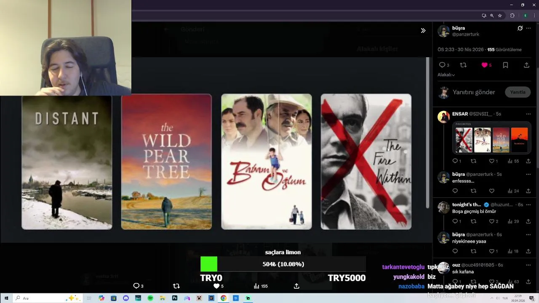Viewport: 539px width, 303px height.
Task: Repost the 'niyekineee yaaa' reply
Action: (x=473, y=251)
